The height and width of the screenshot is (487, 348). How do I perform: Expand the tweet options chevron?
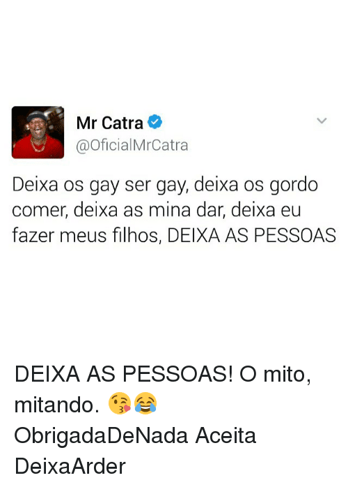coord(322,121)
